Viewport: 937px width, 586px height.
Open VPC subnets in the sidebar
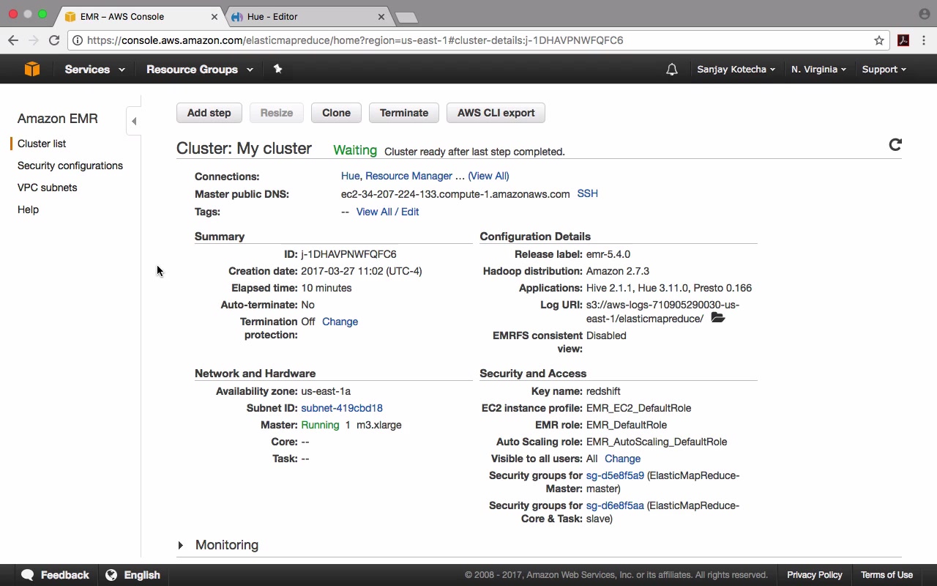[x=47, y=188]
